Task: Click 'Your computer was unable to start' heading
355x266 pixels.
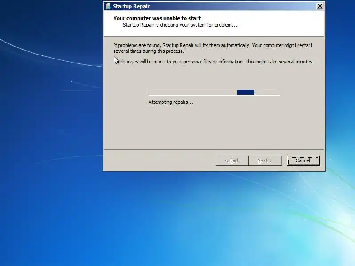Action: pyautogui.click(x=157, y=18)
